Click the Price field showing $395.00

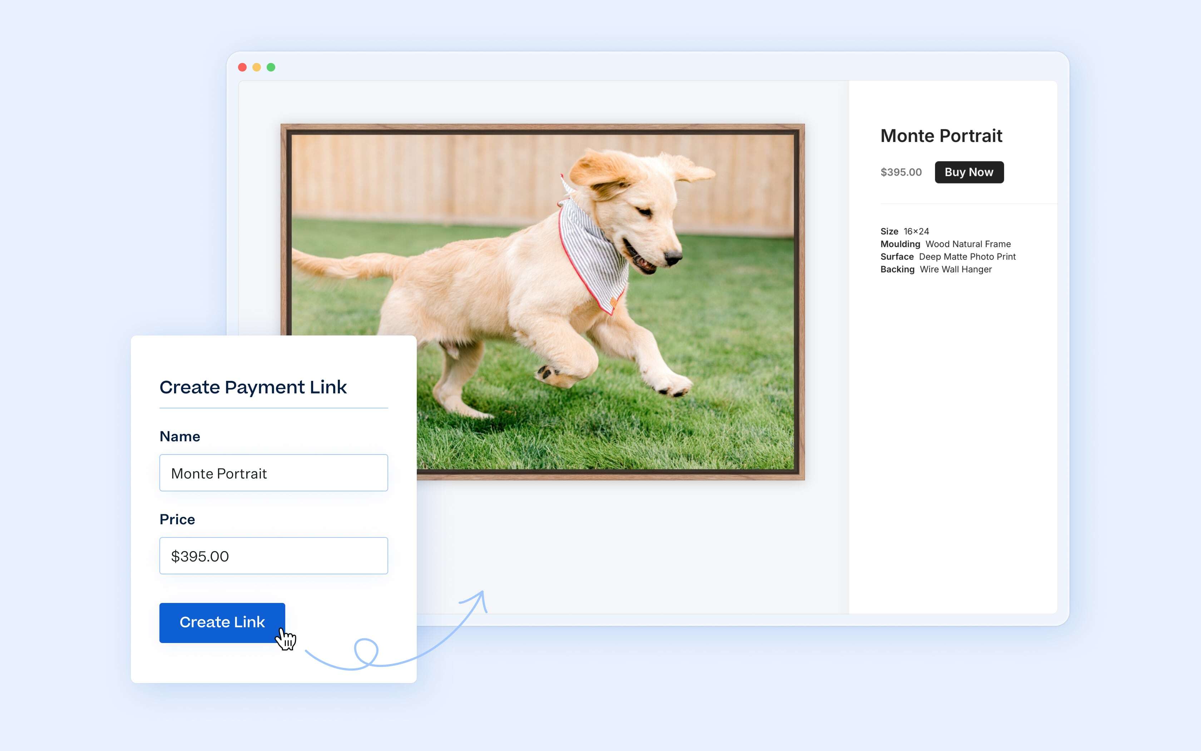coord(273,556)
